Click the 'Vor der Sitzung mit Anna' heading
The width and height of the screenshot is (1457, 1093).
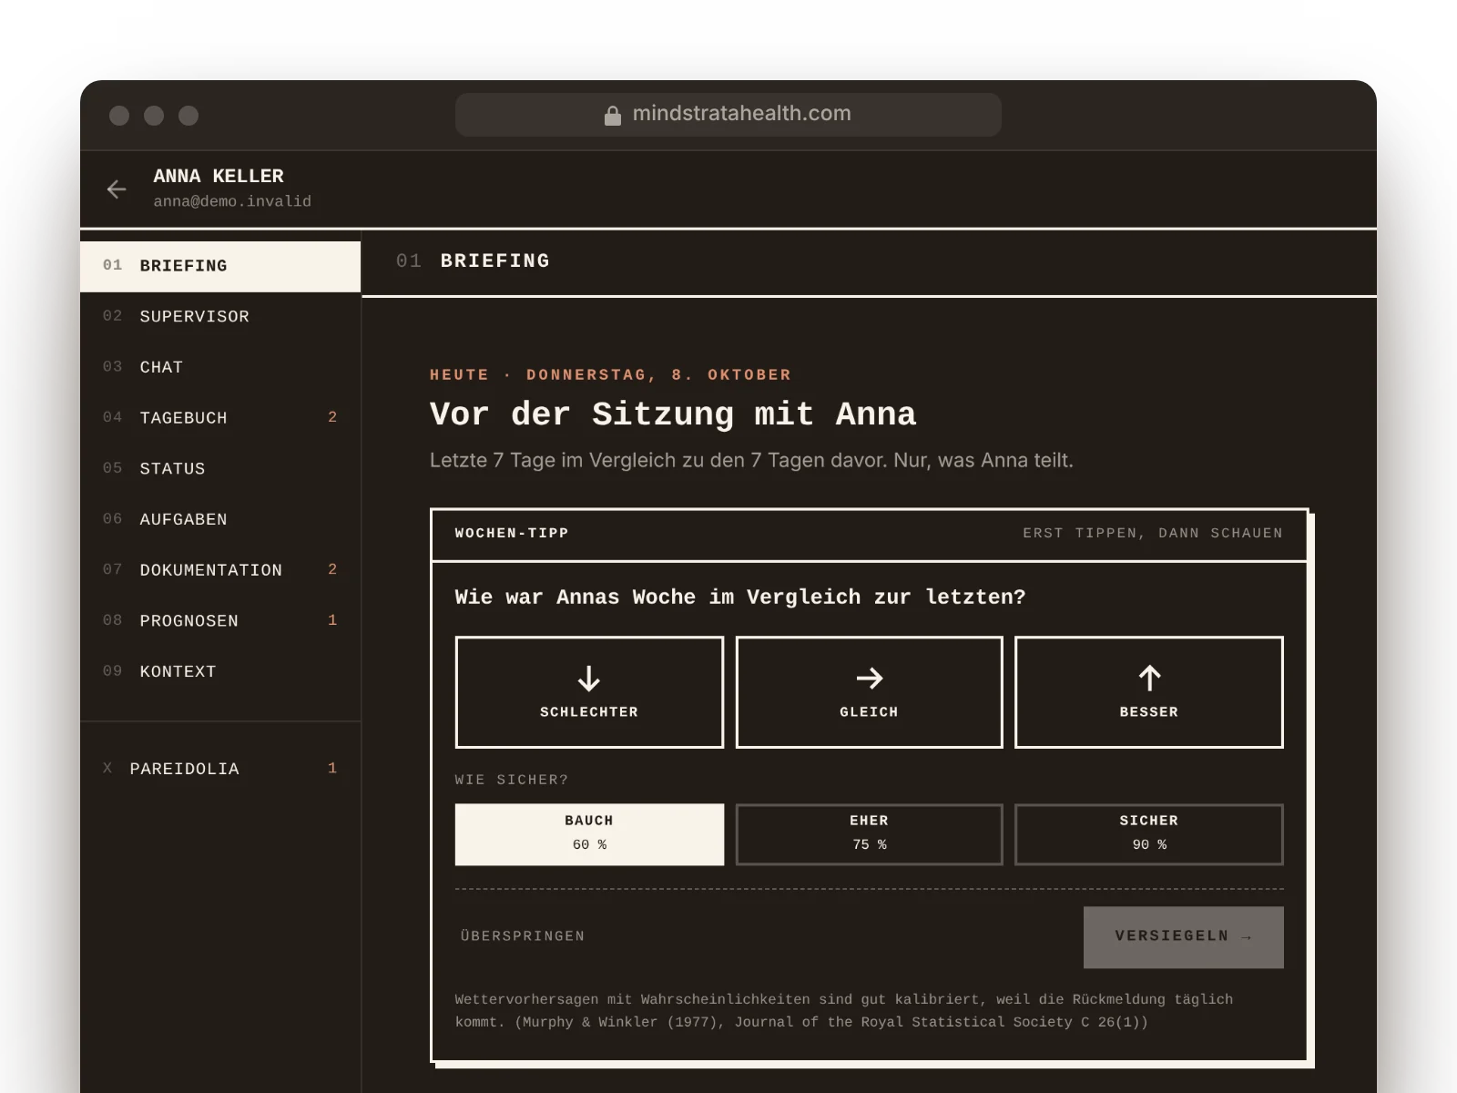click(x=673, y=414)
